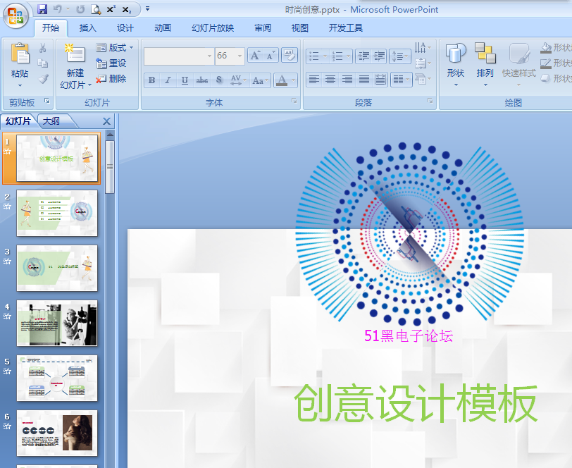Redo using the quick access icon
The width and height of the screenshot is (572, 468).
click(80, 9)
